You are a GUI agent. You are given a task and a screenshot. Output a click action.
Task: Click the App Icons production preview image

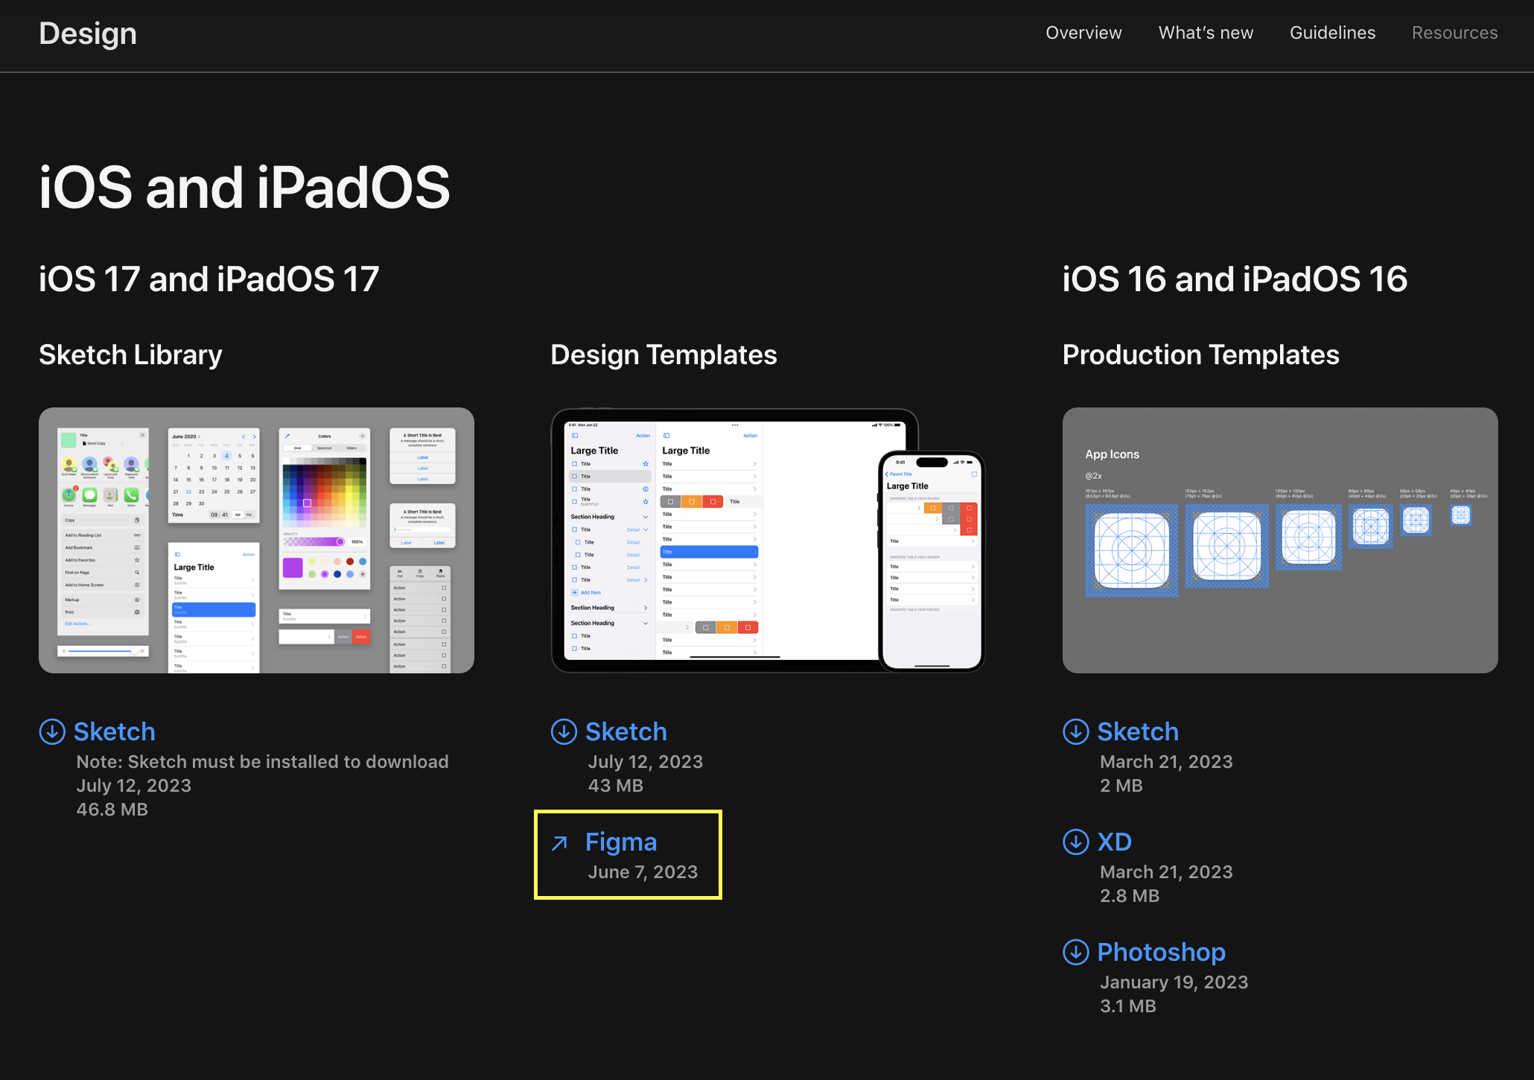click(x=1279, y=540)
